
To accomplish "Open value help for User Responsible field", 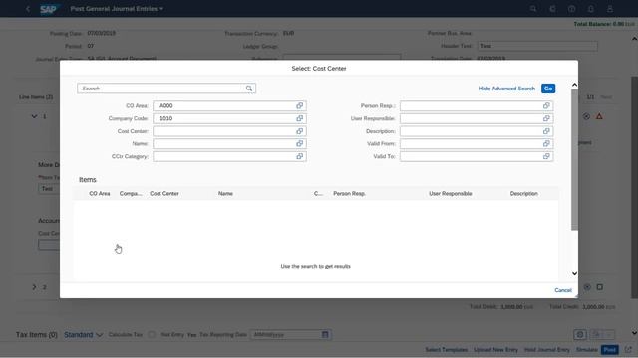I will coord(546,118).
